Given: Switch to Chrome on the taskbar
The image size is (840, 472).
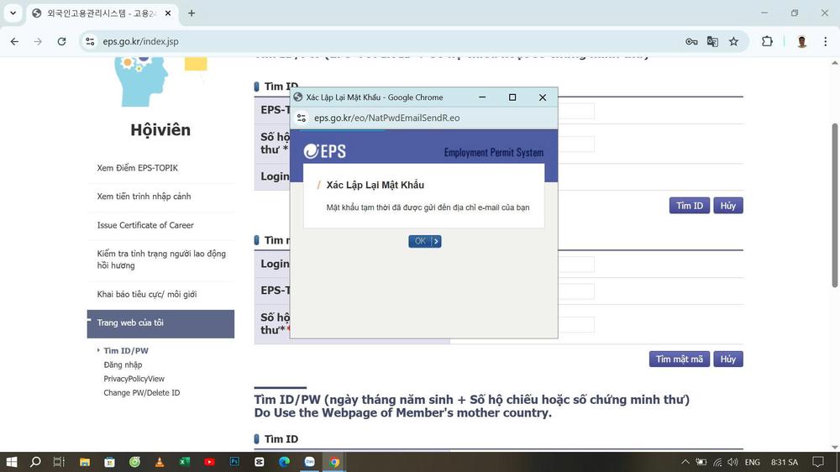Looking at the screenshot, I should pyautogui.click(x=334, y=462).
